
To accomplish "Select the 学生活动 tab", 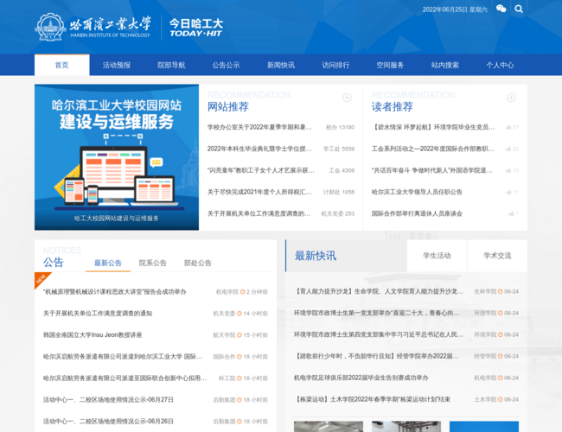I will pyautogui.click(x=437, y=256).
